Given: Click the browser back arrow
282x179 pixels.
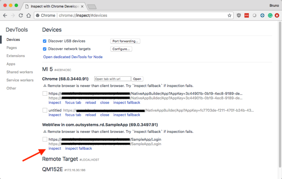Looking at the screenshot, I should (x=5, y=15).
